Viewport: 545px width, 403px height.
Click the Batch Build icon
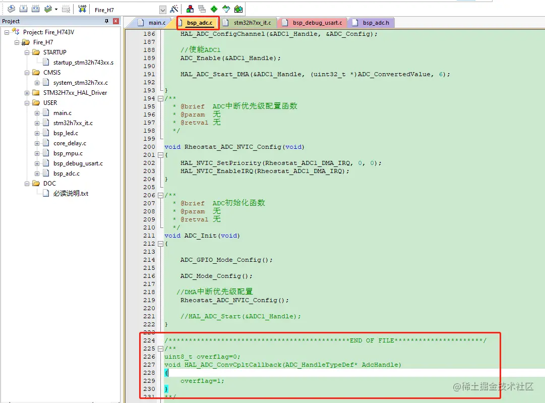click(x=48, y=9)
